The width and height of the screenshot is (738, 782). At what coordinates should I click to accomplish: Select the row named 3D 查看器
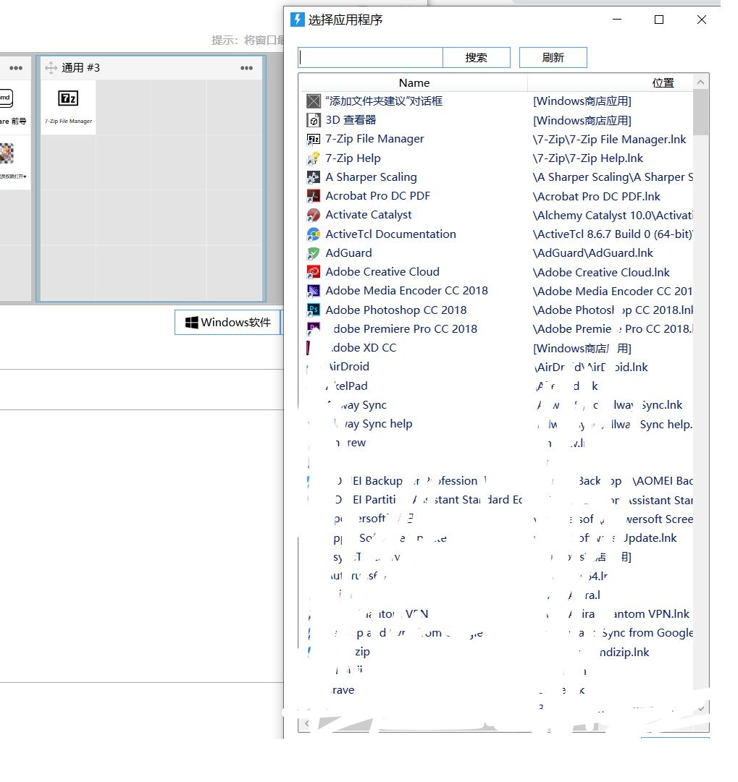(x=351, y=120)
